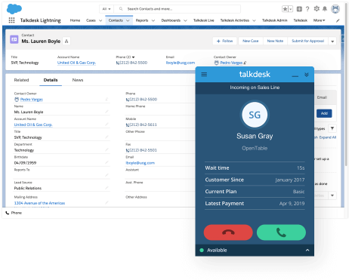Open the search scope All dropdown
Screen dimensions: 349x280
click(107, 9)
